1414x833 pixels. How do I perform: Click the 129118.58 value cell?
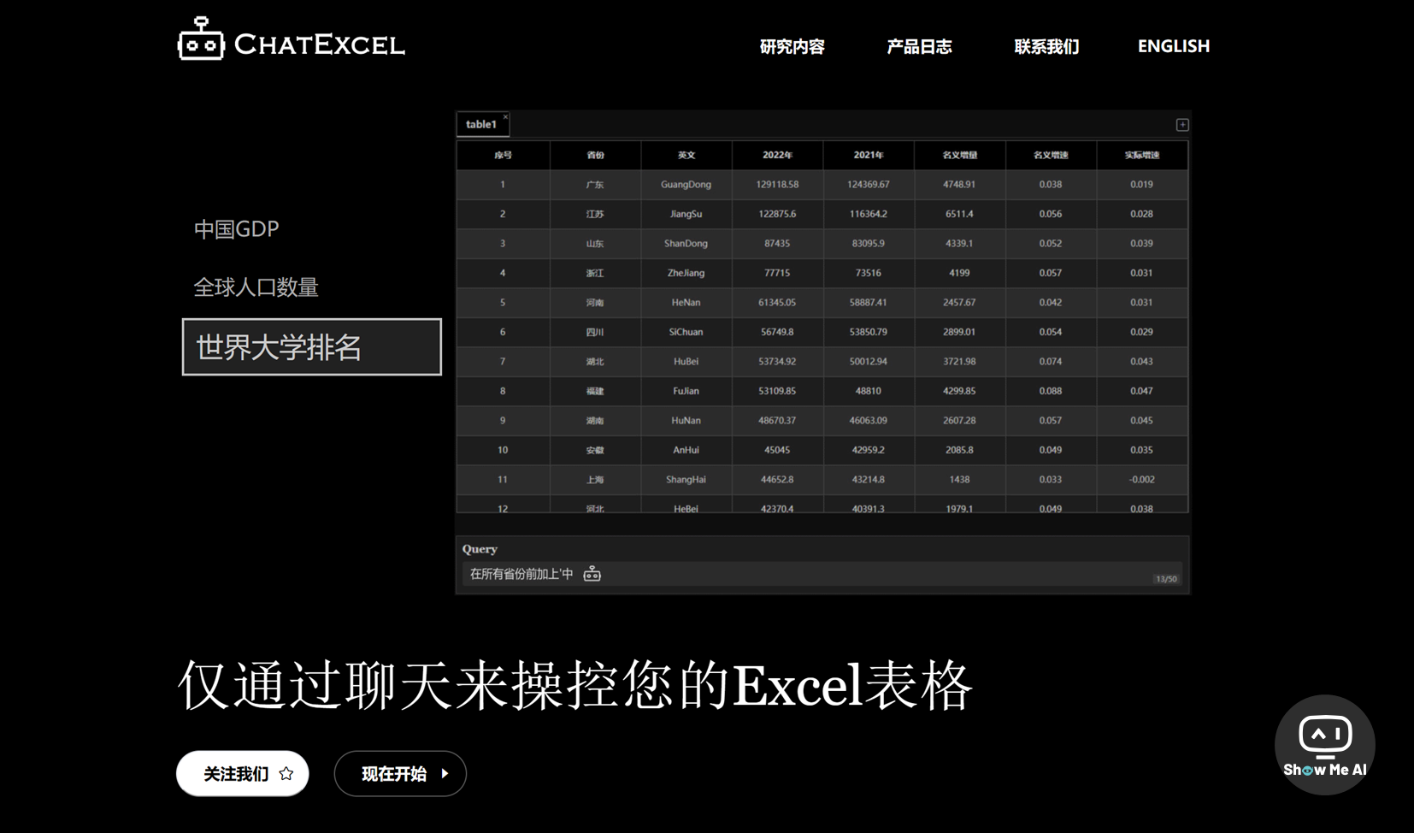click(x=777, y=185)
